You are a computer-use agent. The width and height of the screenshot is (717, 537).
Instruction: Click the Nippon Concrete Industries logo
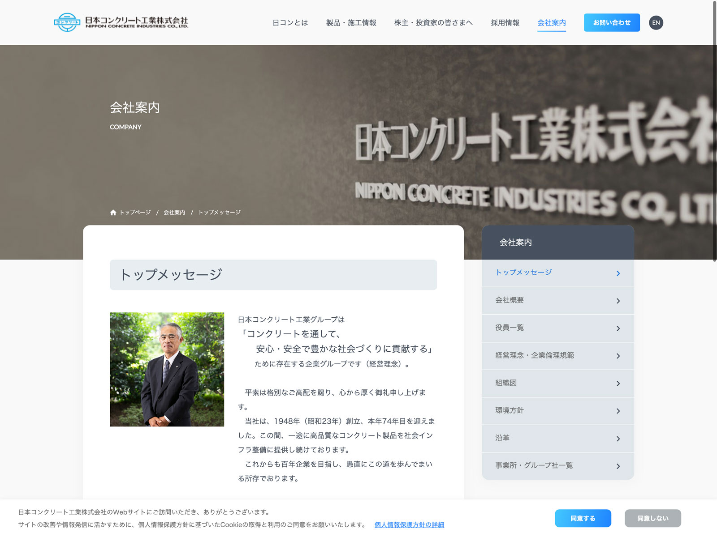pos(121,22)
